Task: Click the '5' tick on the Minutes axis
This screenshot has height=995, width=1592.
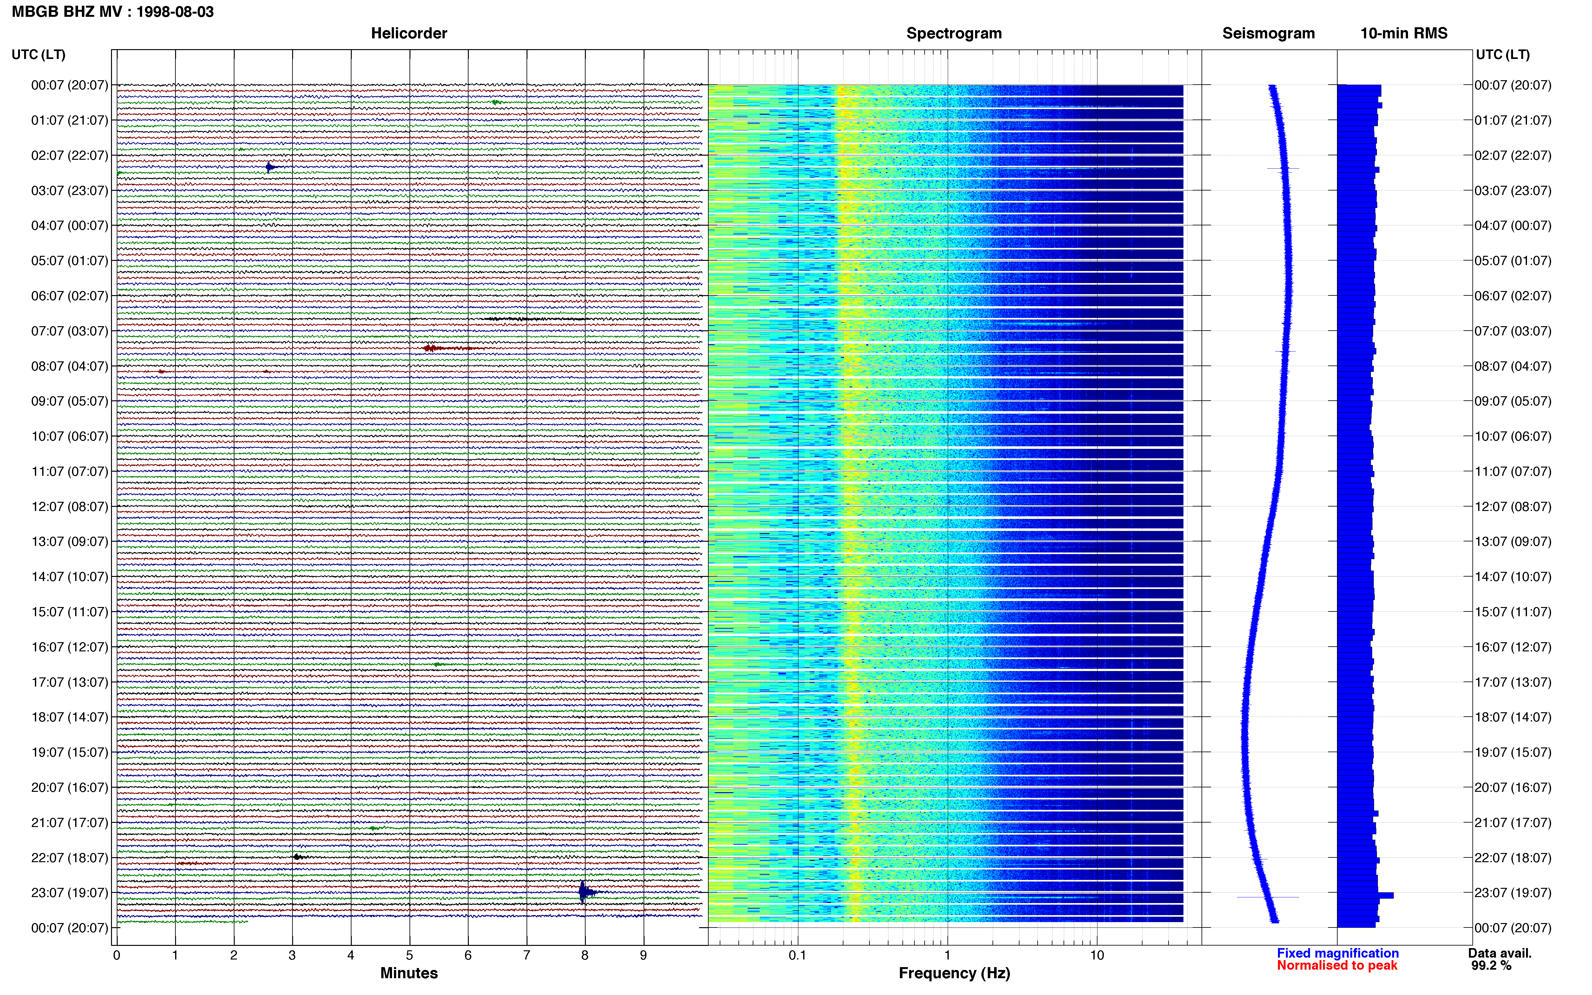Action: coord(409,955)
